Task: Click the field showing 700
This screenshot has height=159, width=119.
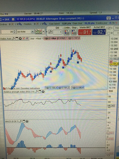Action: (116, 28)
